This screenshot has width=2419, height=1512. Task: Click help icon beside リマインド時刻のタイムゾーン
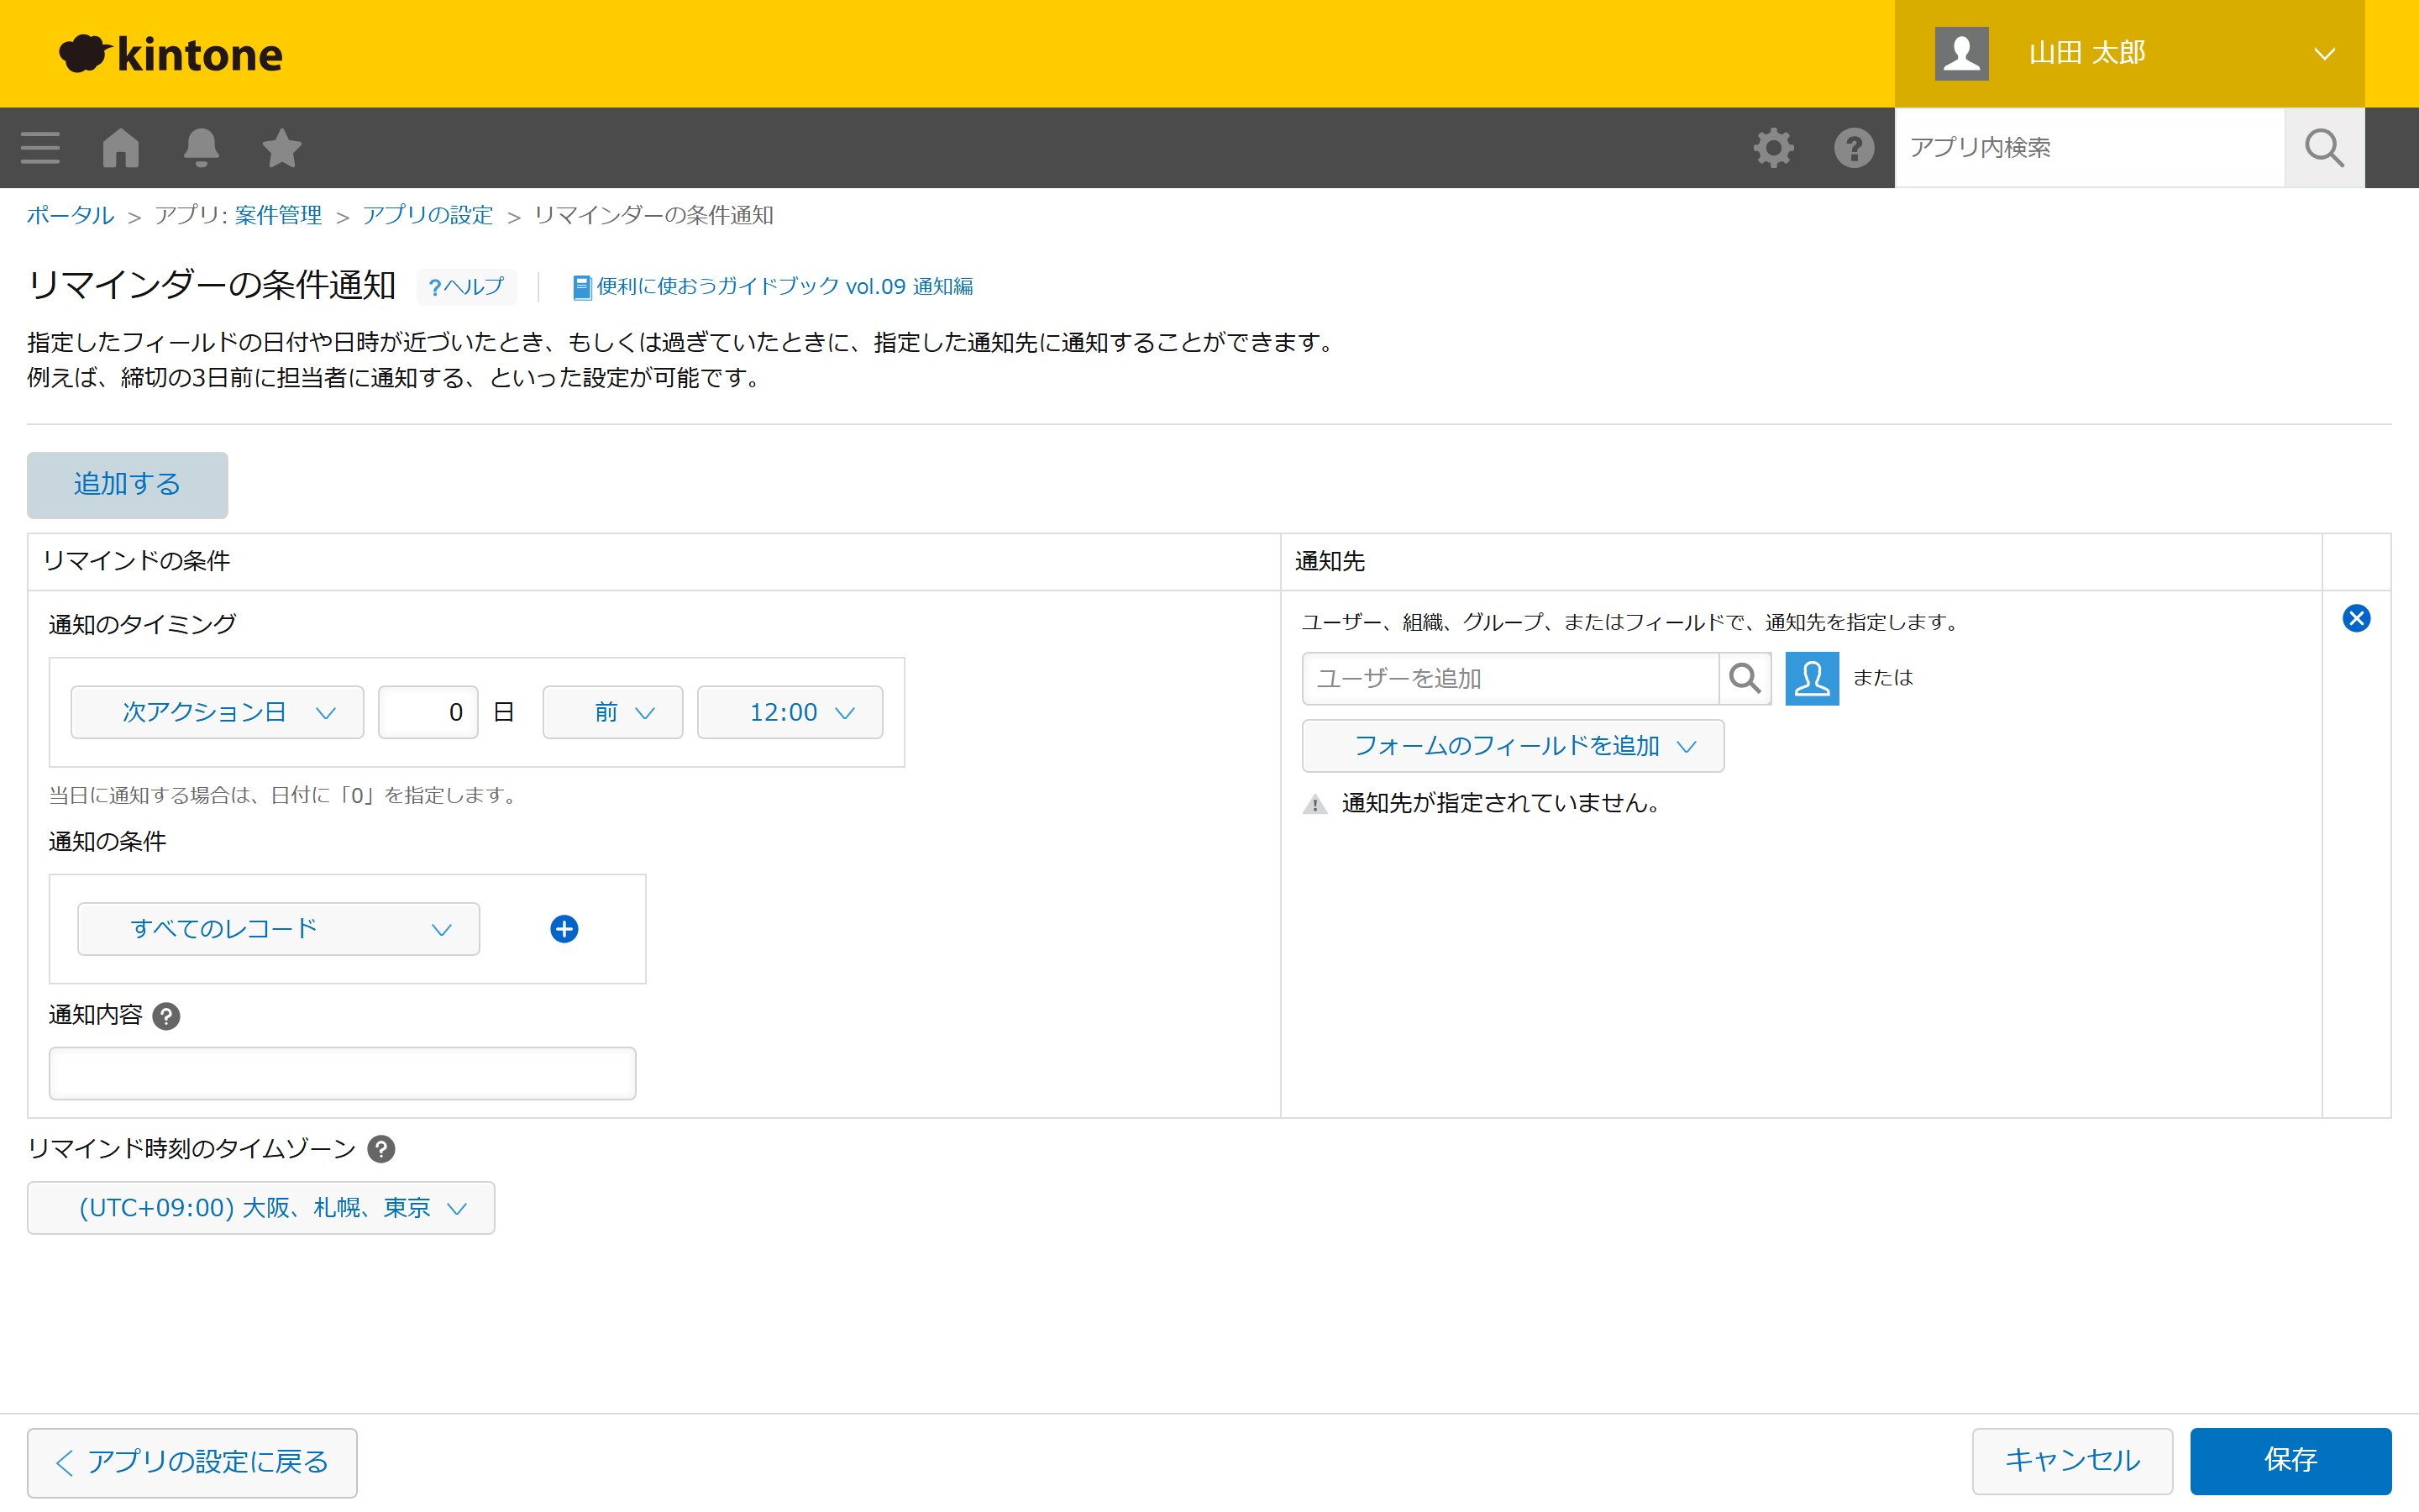pyautogui.click(x=380, y=1149)
